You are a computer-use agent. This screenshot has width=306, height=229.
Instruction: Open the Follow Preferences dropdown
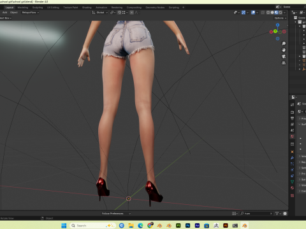point(116,214)
